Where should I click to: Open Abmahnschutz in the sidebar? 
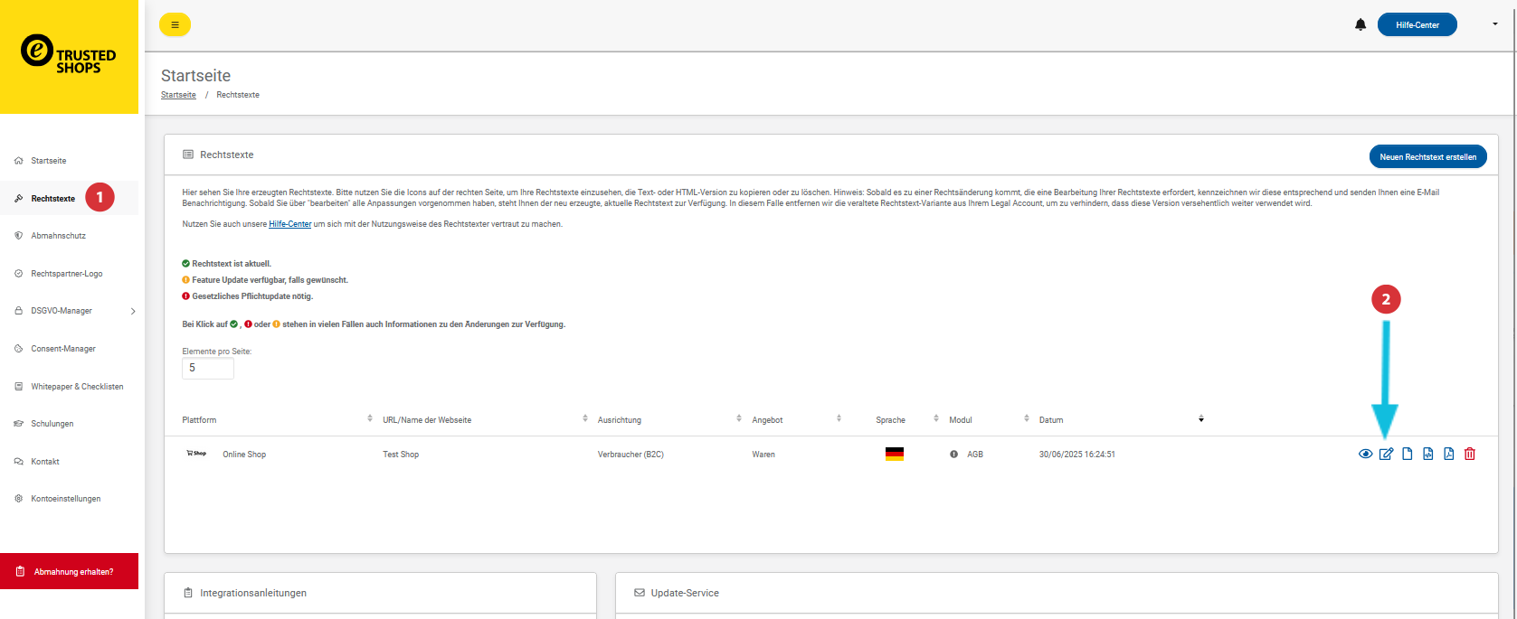[58, 236]
